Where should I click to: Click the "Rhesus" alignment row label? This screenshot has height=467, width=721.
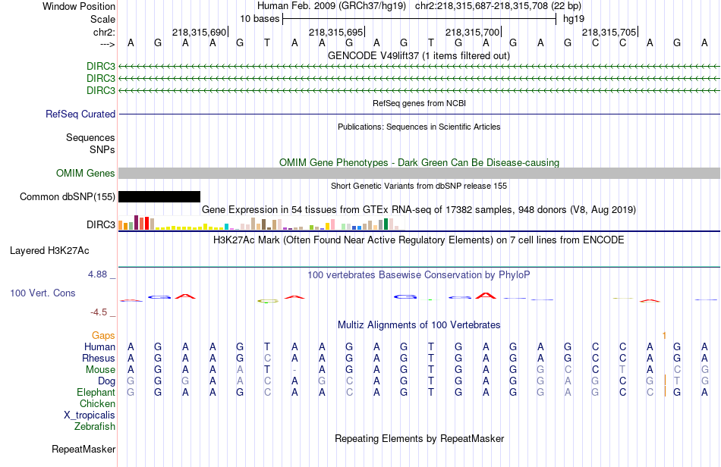point(99,358)
